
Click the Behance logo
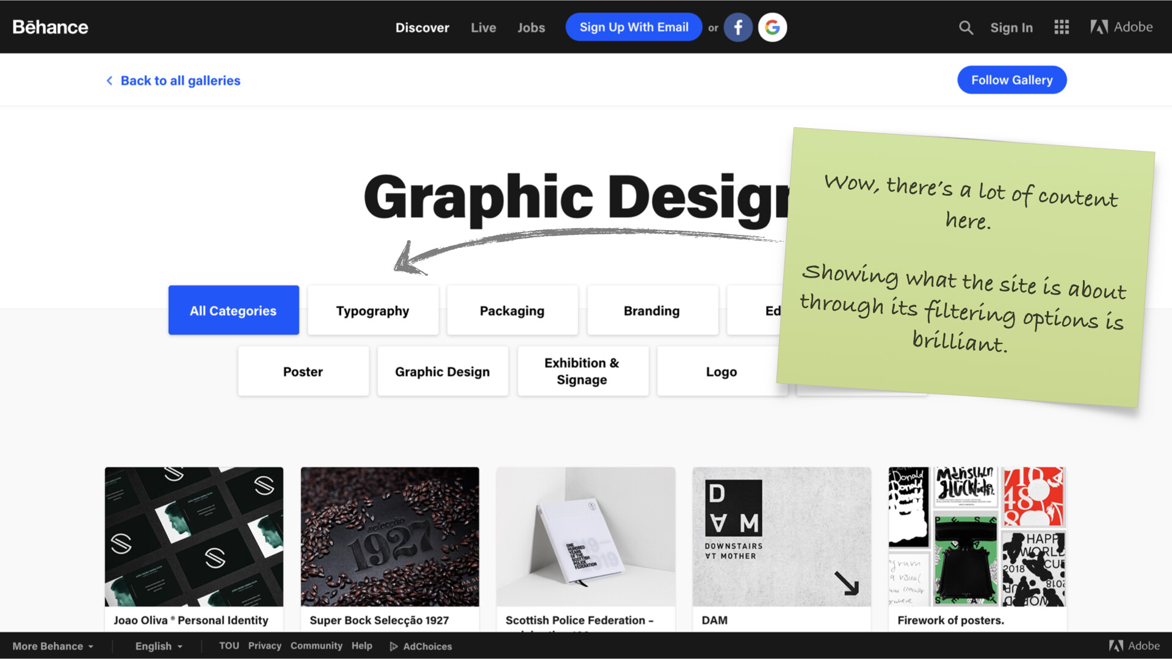coord(50,27)
